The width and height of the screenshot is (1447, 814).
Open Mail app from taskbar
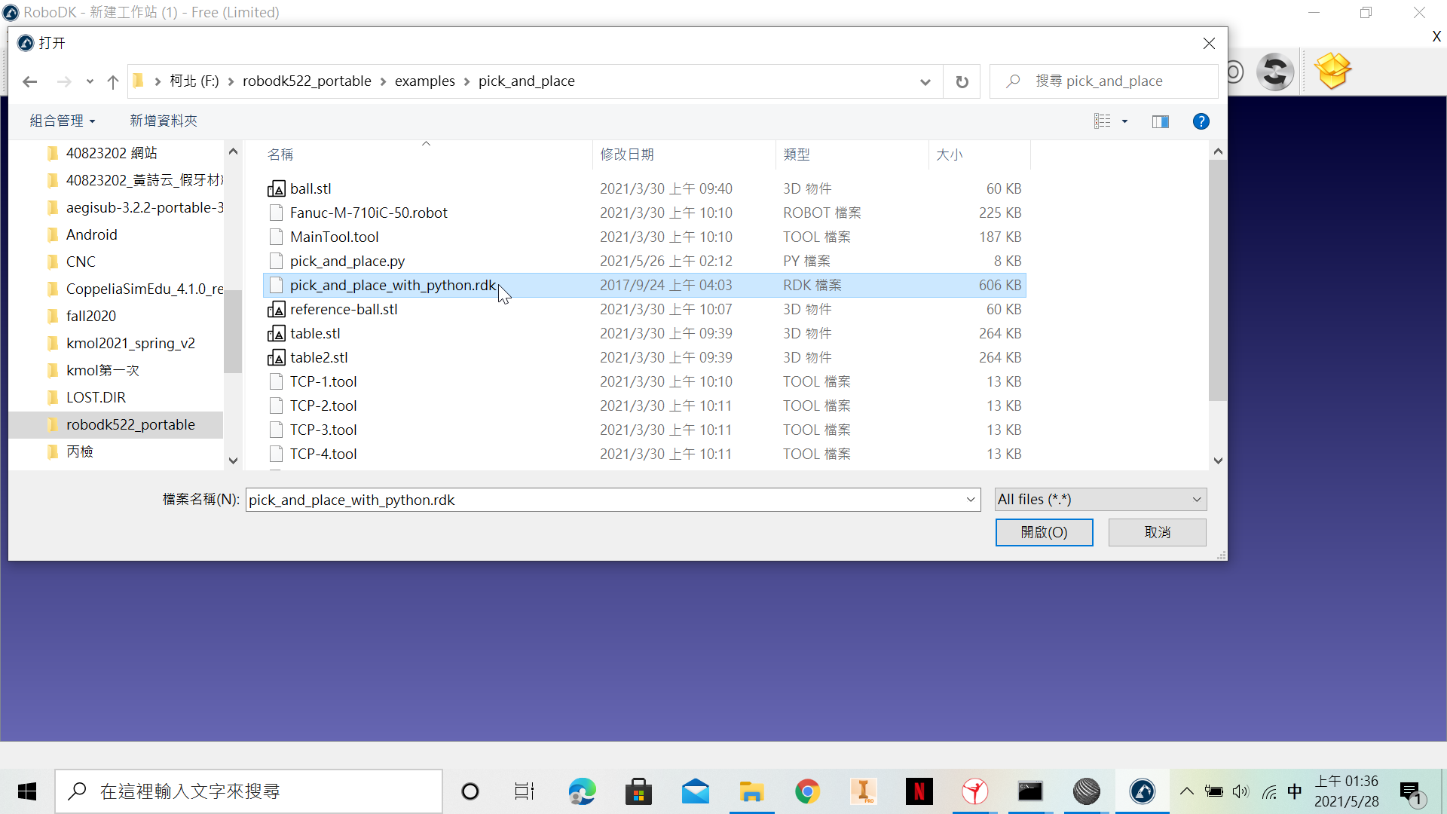tap(695, 791)
